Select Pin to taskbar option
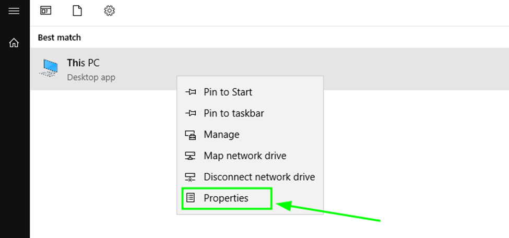Image resolution: width=509 pixels, height=238 pixels. [233, 113]
